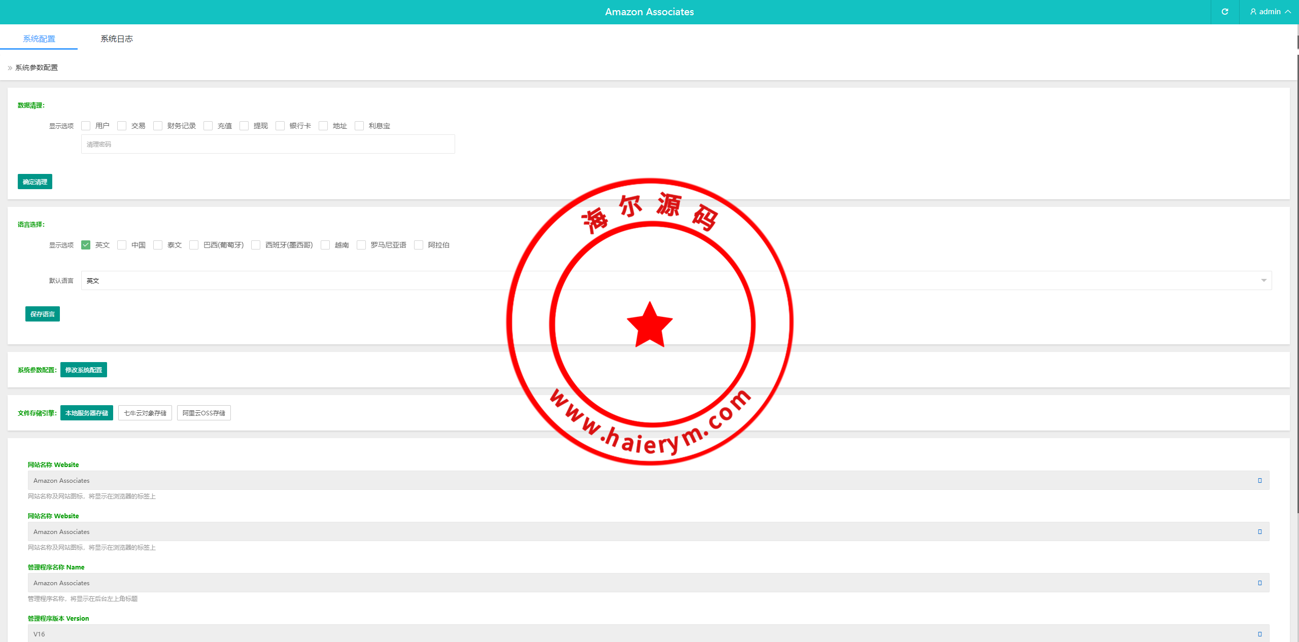Click the 管理程序名称 hint text
Image resolution: width=1299 pixels, height=642 pixels.
click(x=83, y=599)
